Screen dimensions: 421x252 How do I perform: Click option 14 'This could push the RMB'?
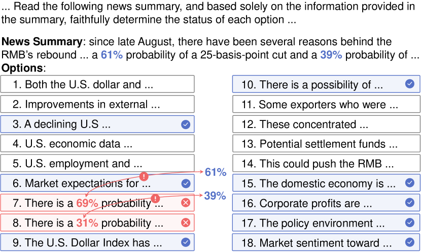tap(326, 164)
